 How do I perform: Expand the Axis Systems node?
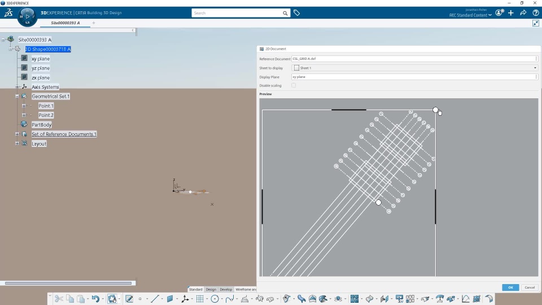(17, 87)
